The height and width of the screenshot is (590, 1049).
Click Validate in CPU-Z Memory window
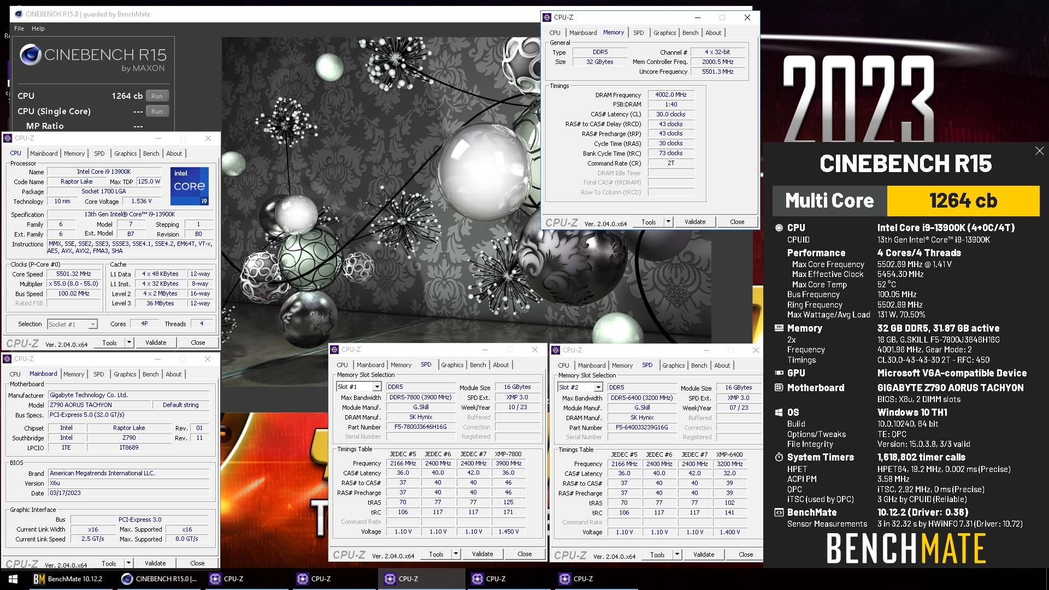point(695,222)
